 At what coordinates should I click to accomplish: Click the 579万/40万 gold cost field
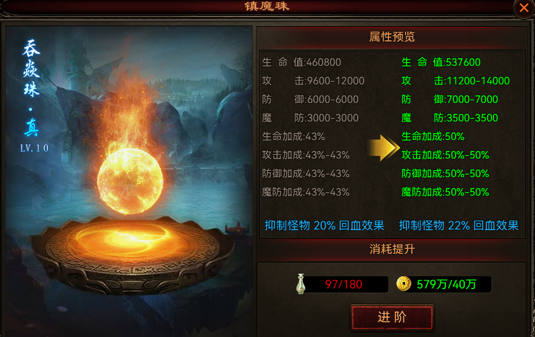pyautogui.click(x=446, y=284)
